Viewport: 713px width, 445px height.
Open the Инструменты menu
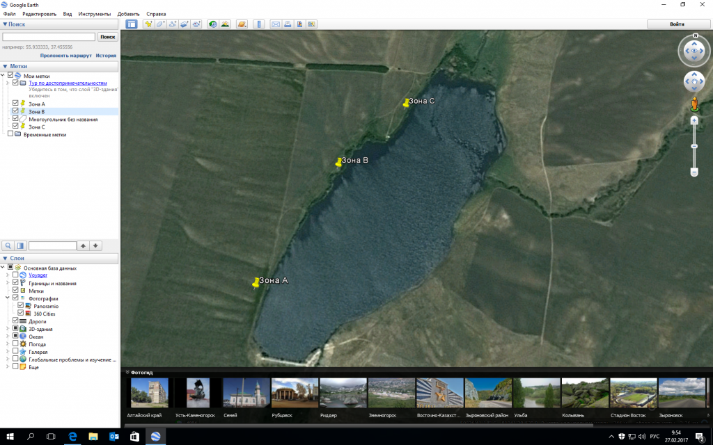coord(93,14)
